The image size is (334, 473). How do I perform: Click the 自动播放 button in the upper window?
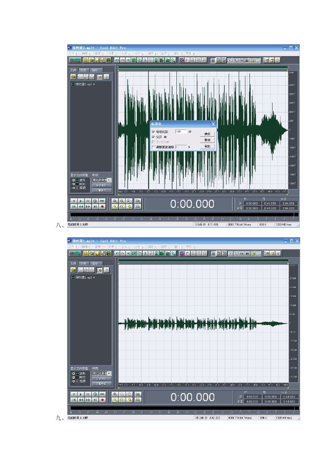point(101,185)
